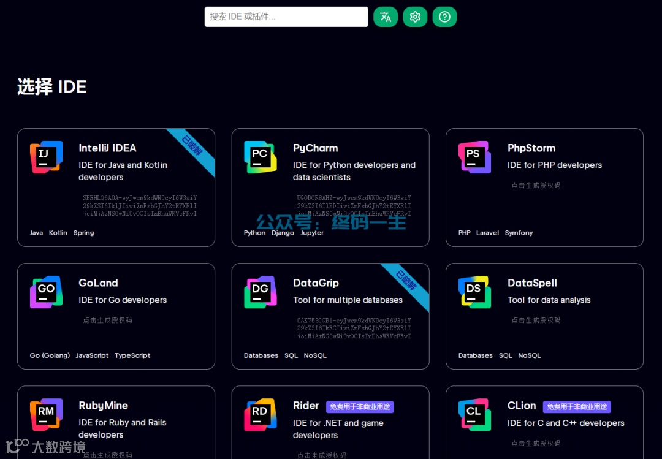Click the IntelliJ IDEA title
This screenshot has width=662, height=459.
(107, 148)
